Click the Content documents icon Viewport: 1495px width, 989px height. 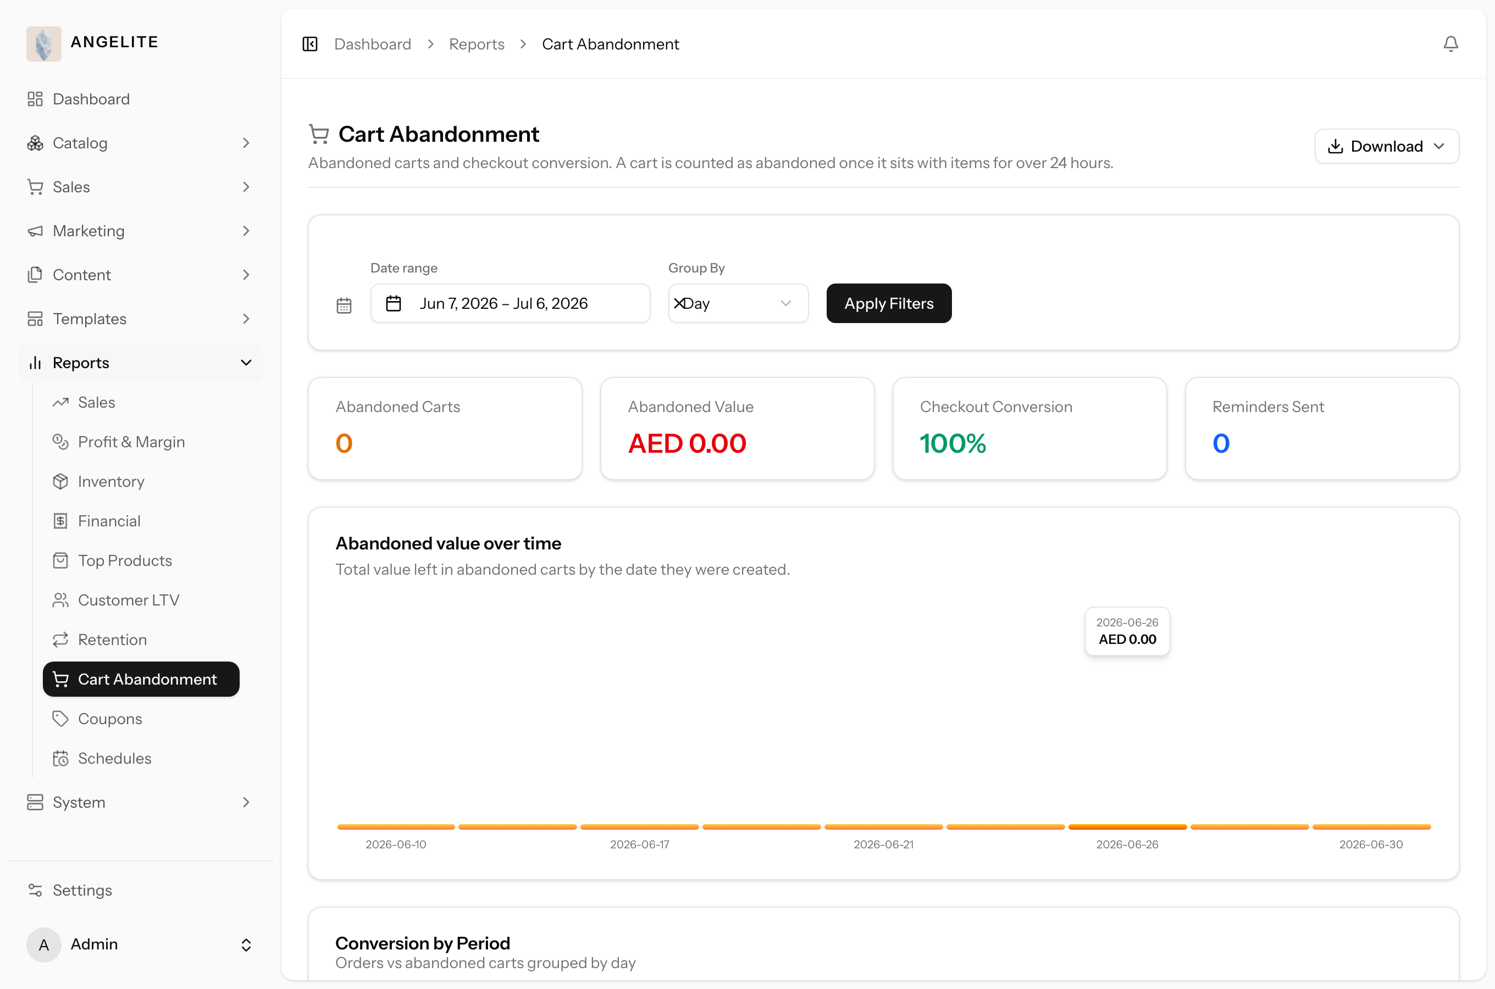pyautogui.click(x=35, y=275)
